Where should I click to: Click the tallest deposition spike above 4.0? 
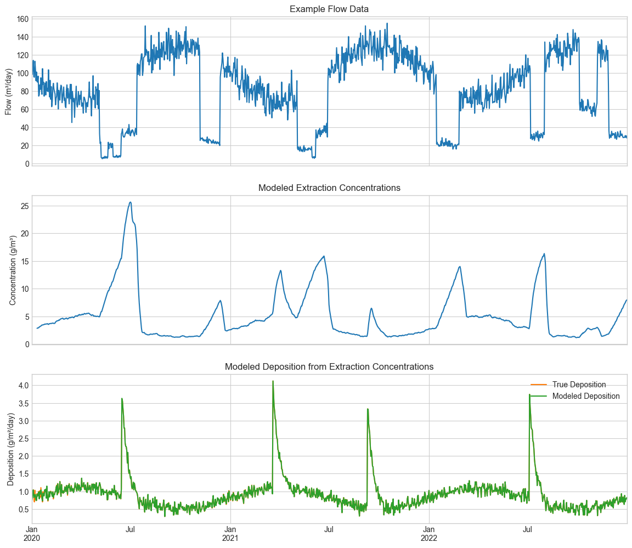pos(273,381)
